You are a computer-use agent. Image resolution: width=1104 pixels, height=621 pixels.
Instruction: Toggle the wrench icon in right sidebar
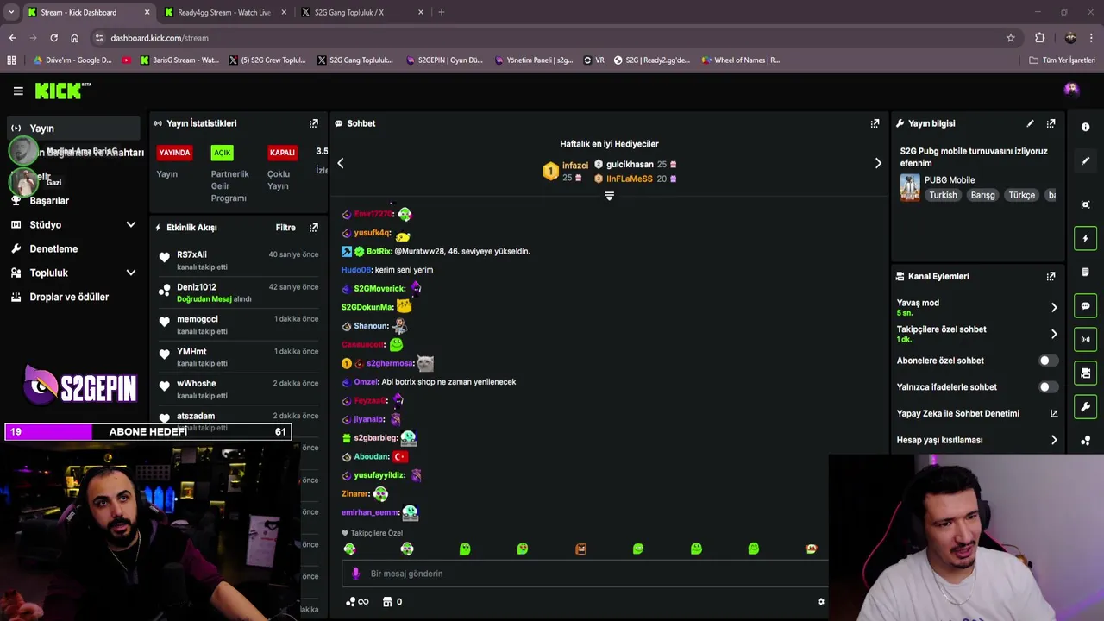pyautogui.click(x=1085, y=406)
